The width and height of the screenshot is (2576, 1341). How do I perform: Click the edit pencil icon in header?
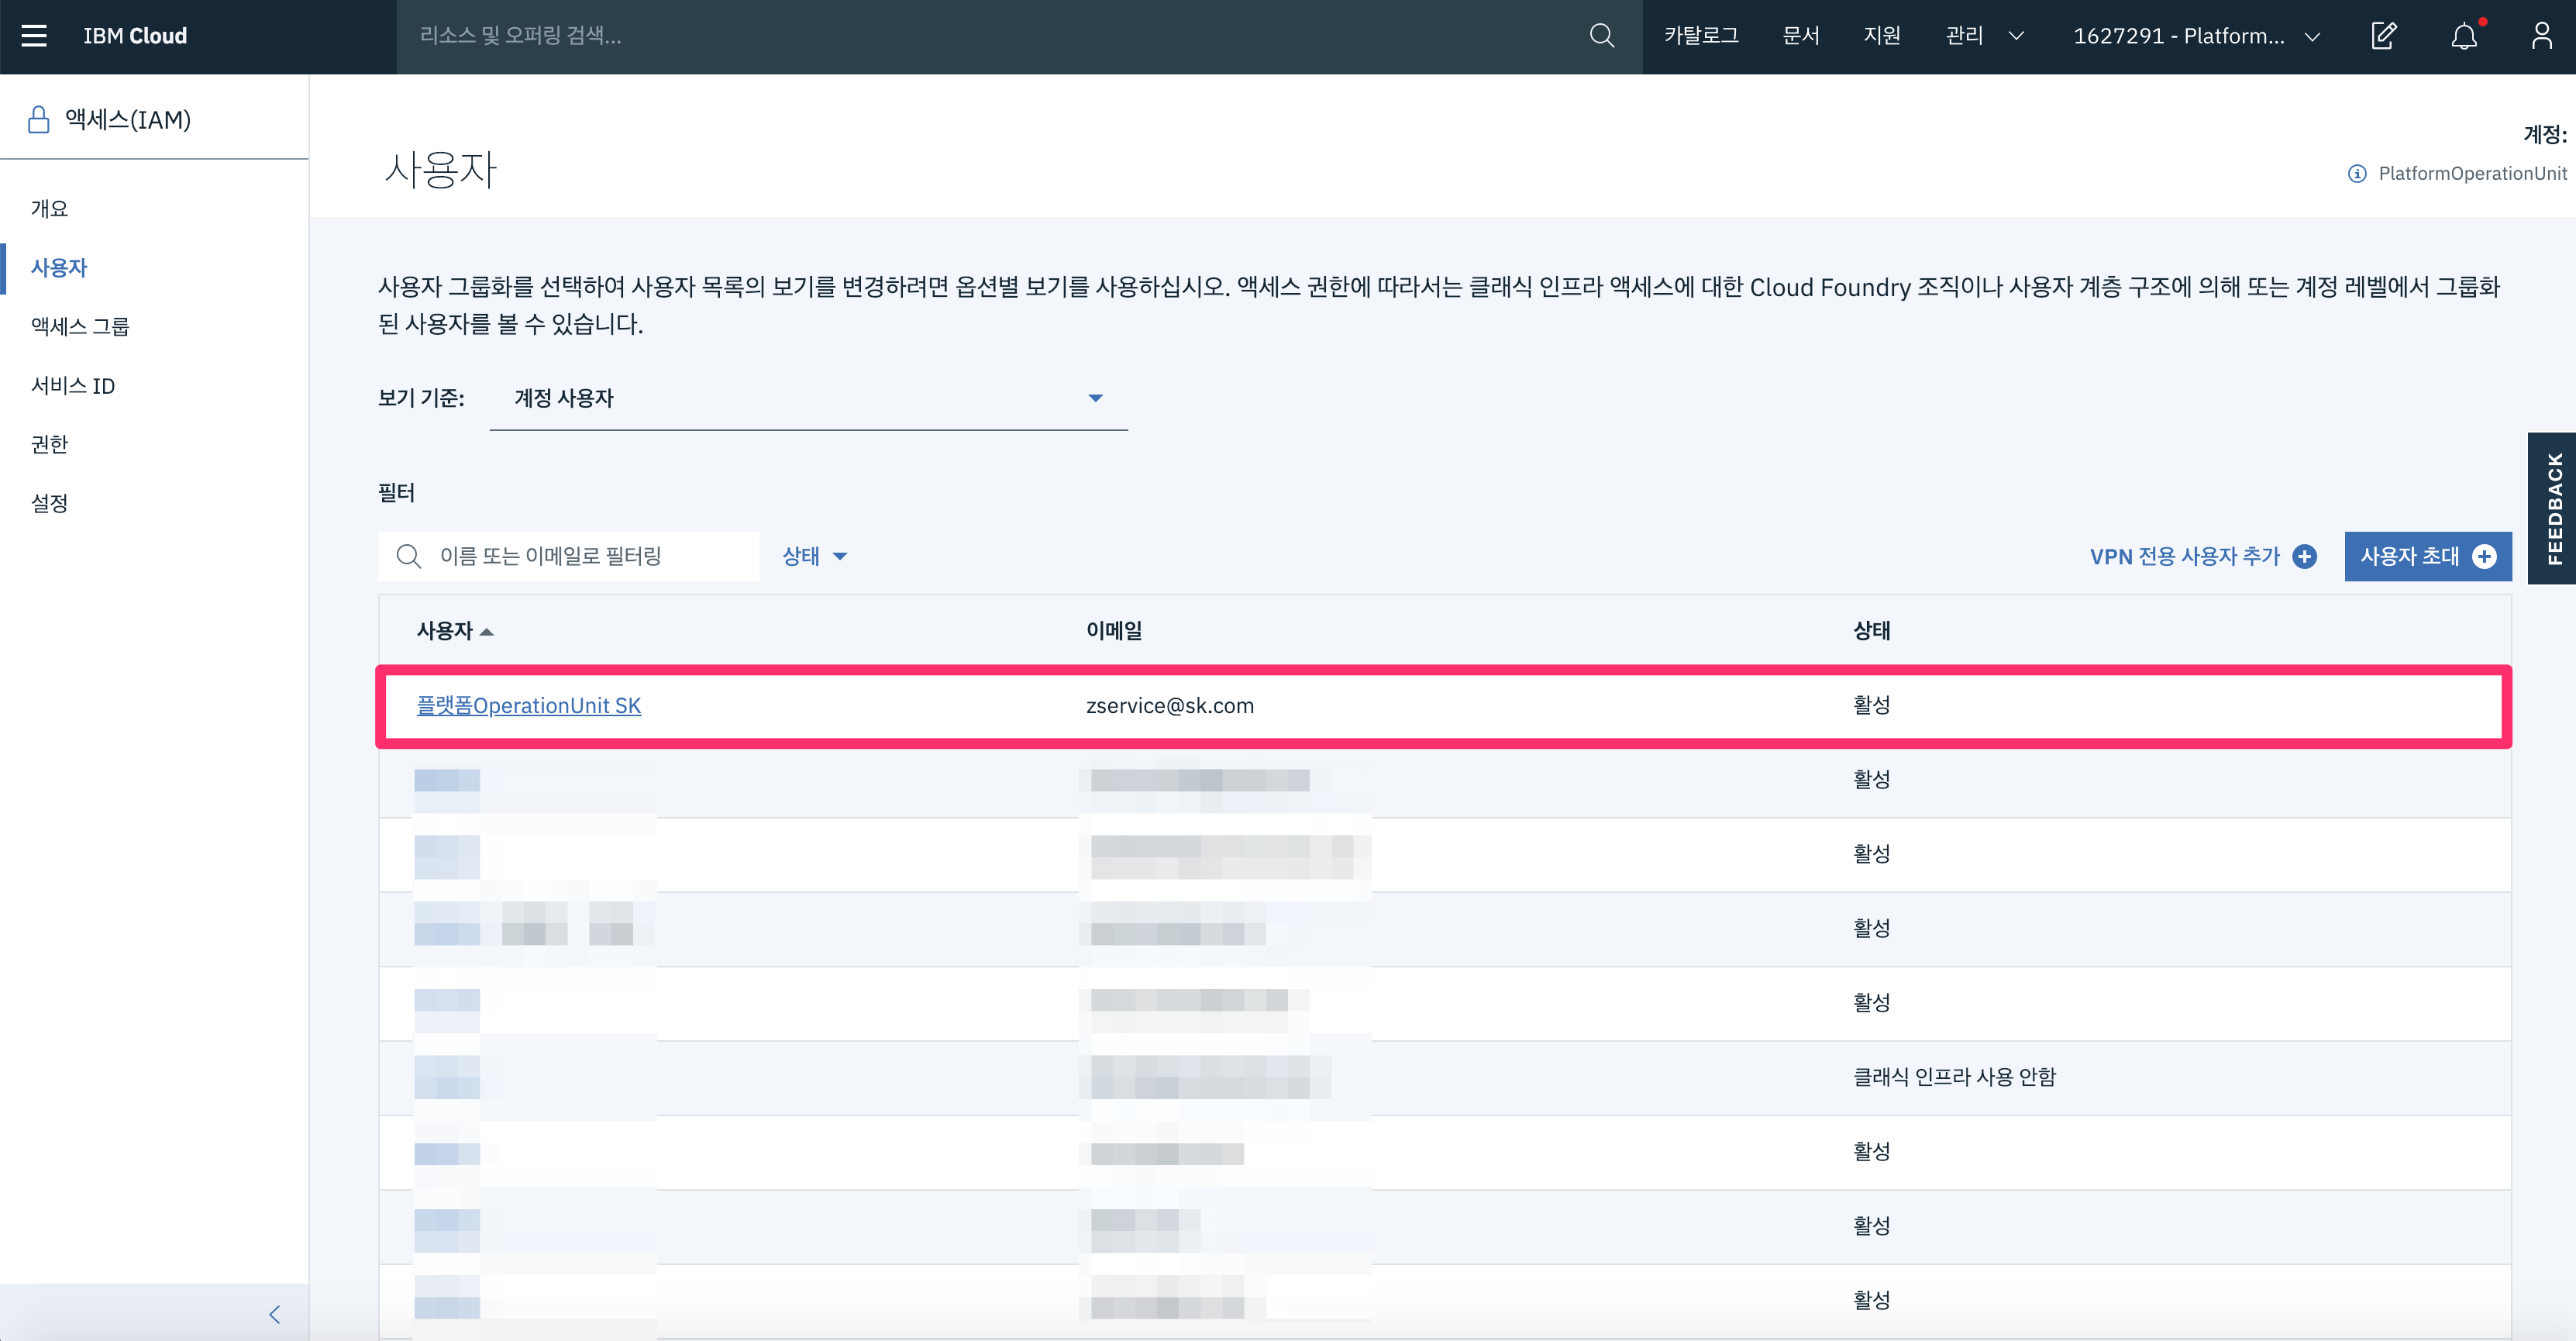click(x=2384, y=36)
